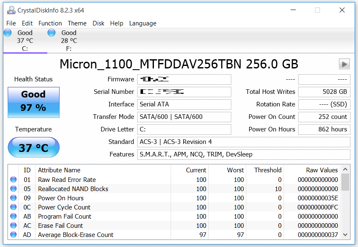
Task: Click the ID column header
Action: pyautogui.click(x=27, y=170)
